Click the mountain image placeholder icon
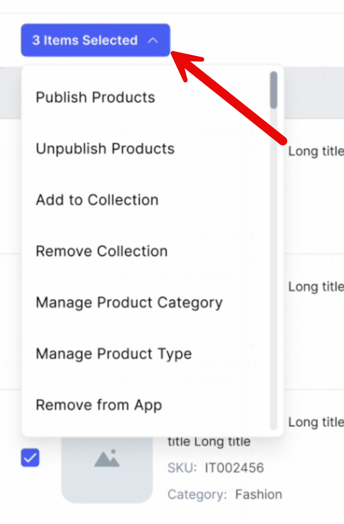344x524 pixels. [107, 458]
